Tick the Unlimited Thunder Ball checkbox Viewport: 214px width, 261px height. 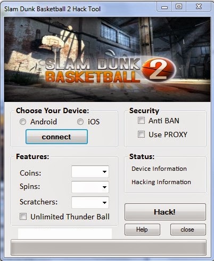click(23, 217)
